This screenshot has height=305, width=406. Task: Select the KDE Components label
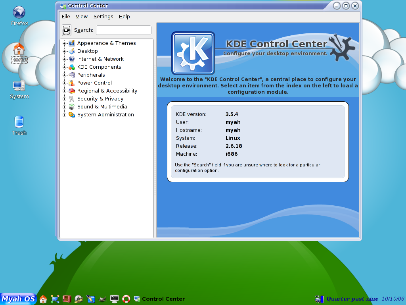pos(99,67)
